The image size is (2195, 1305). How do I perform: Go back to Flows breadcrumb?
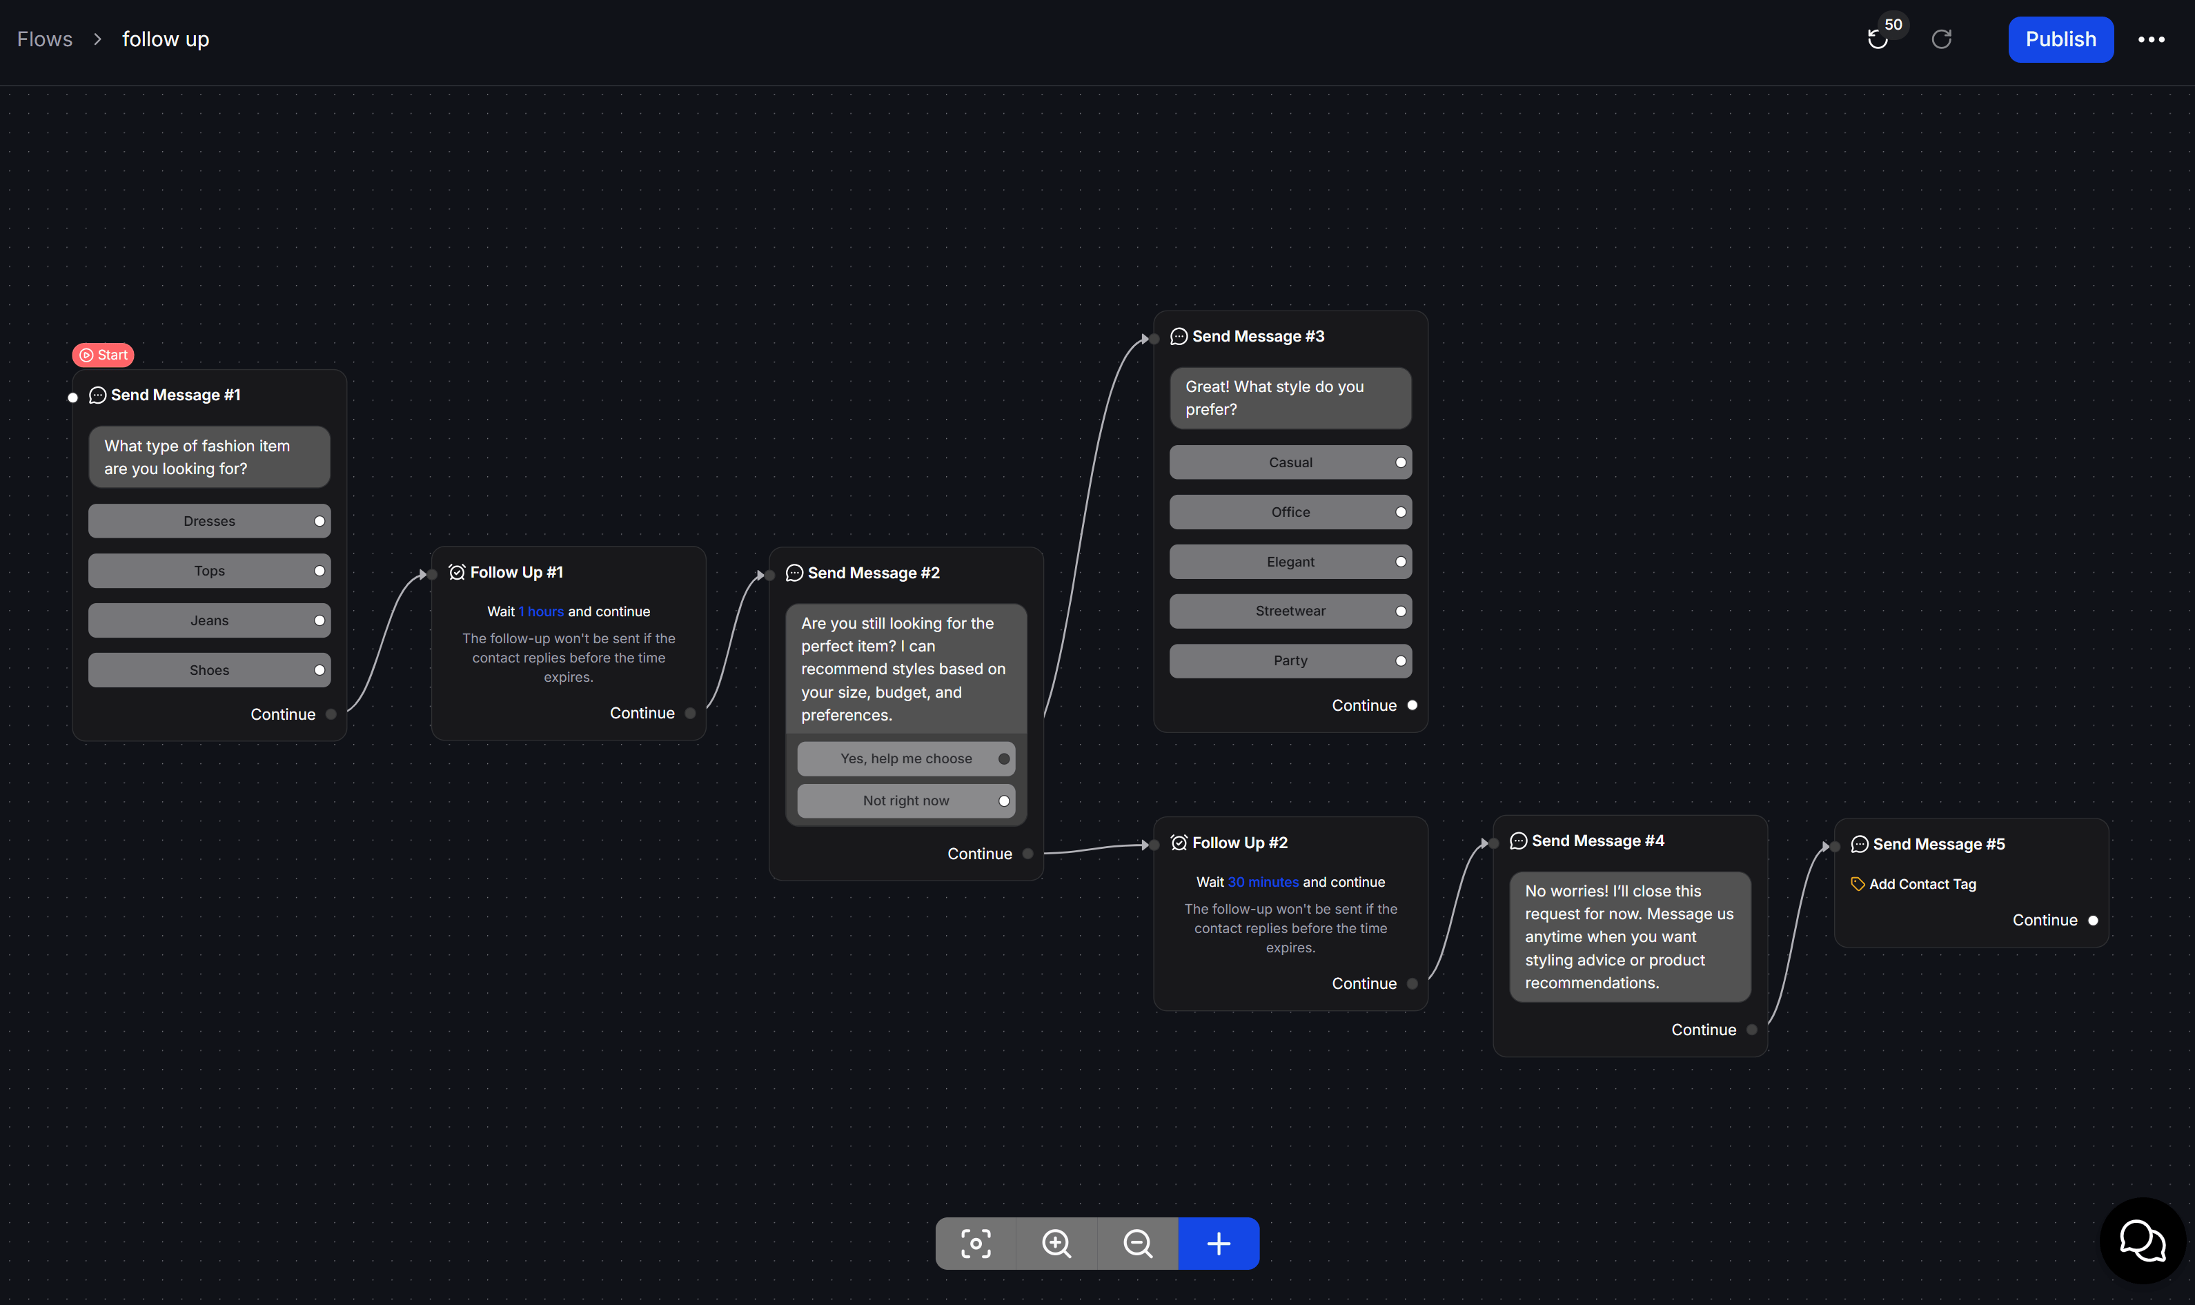[x=45, y=39]
